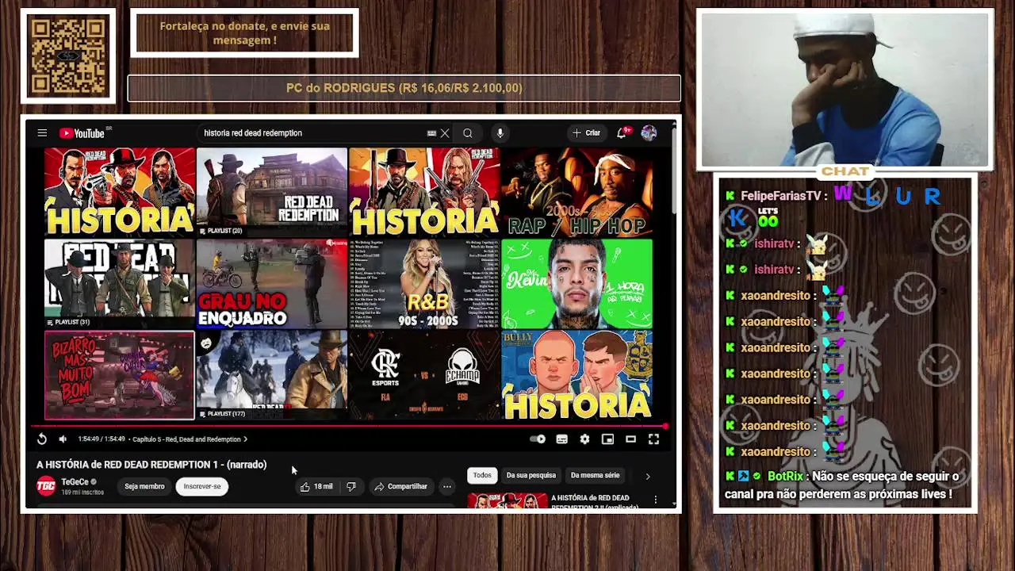Viewport: 1015px width, 571px height.
Task: Open the on-screen keyboard in search box
Action: pos(431,133)
